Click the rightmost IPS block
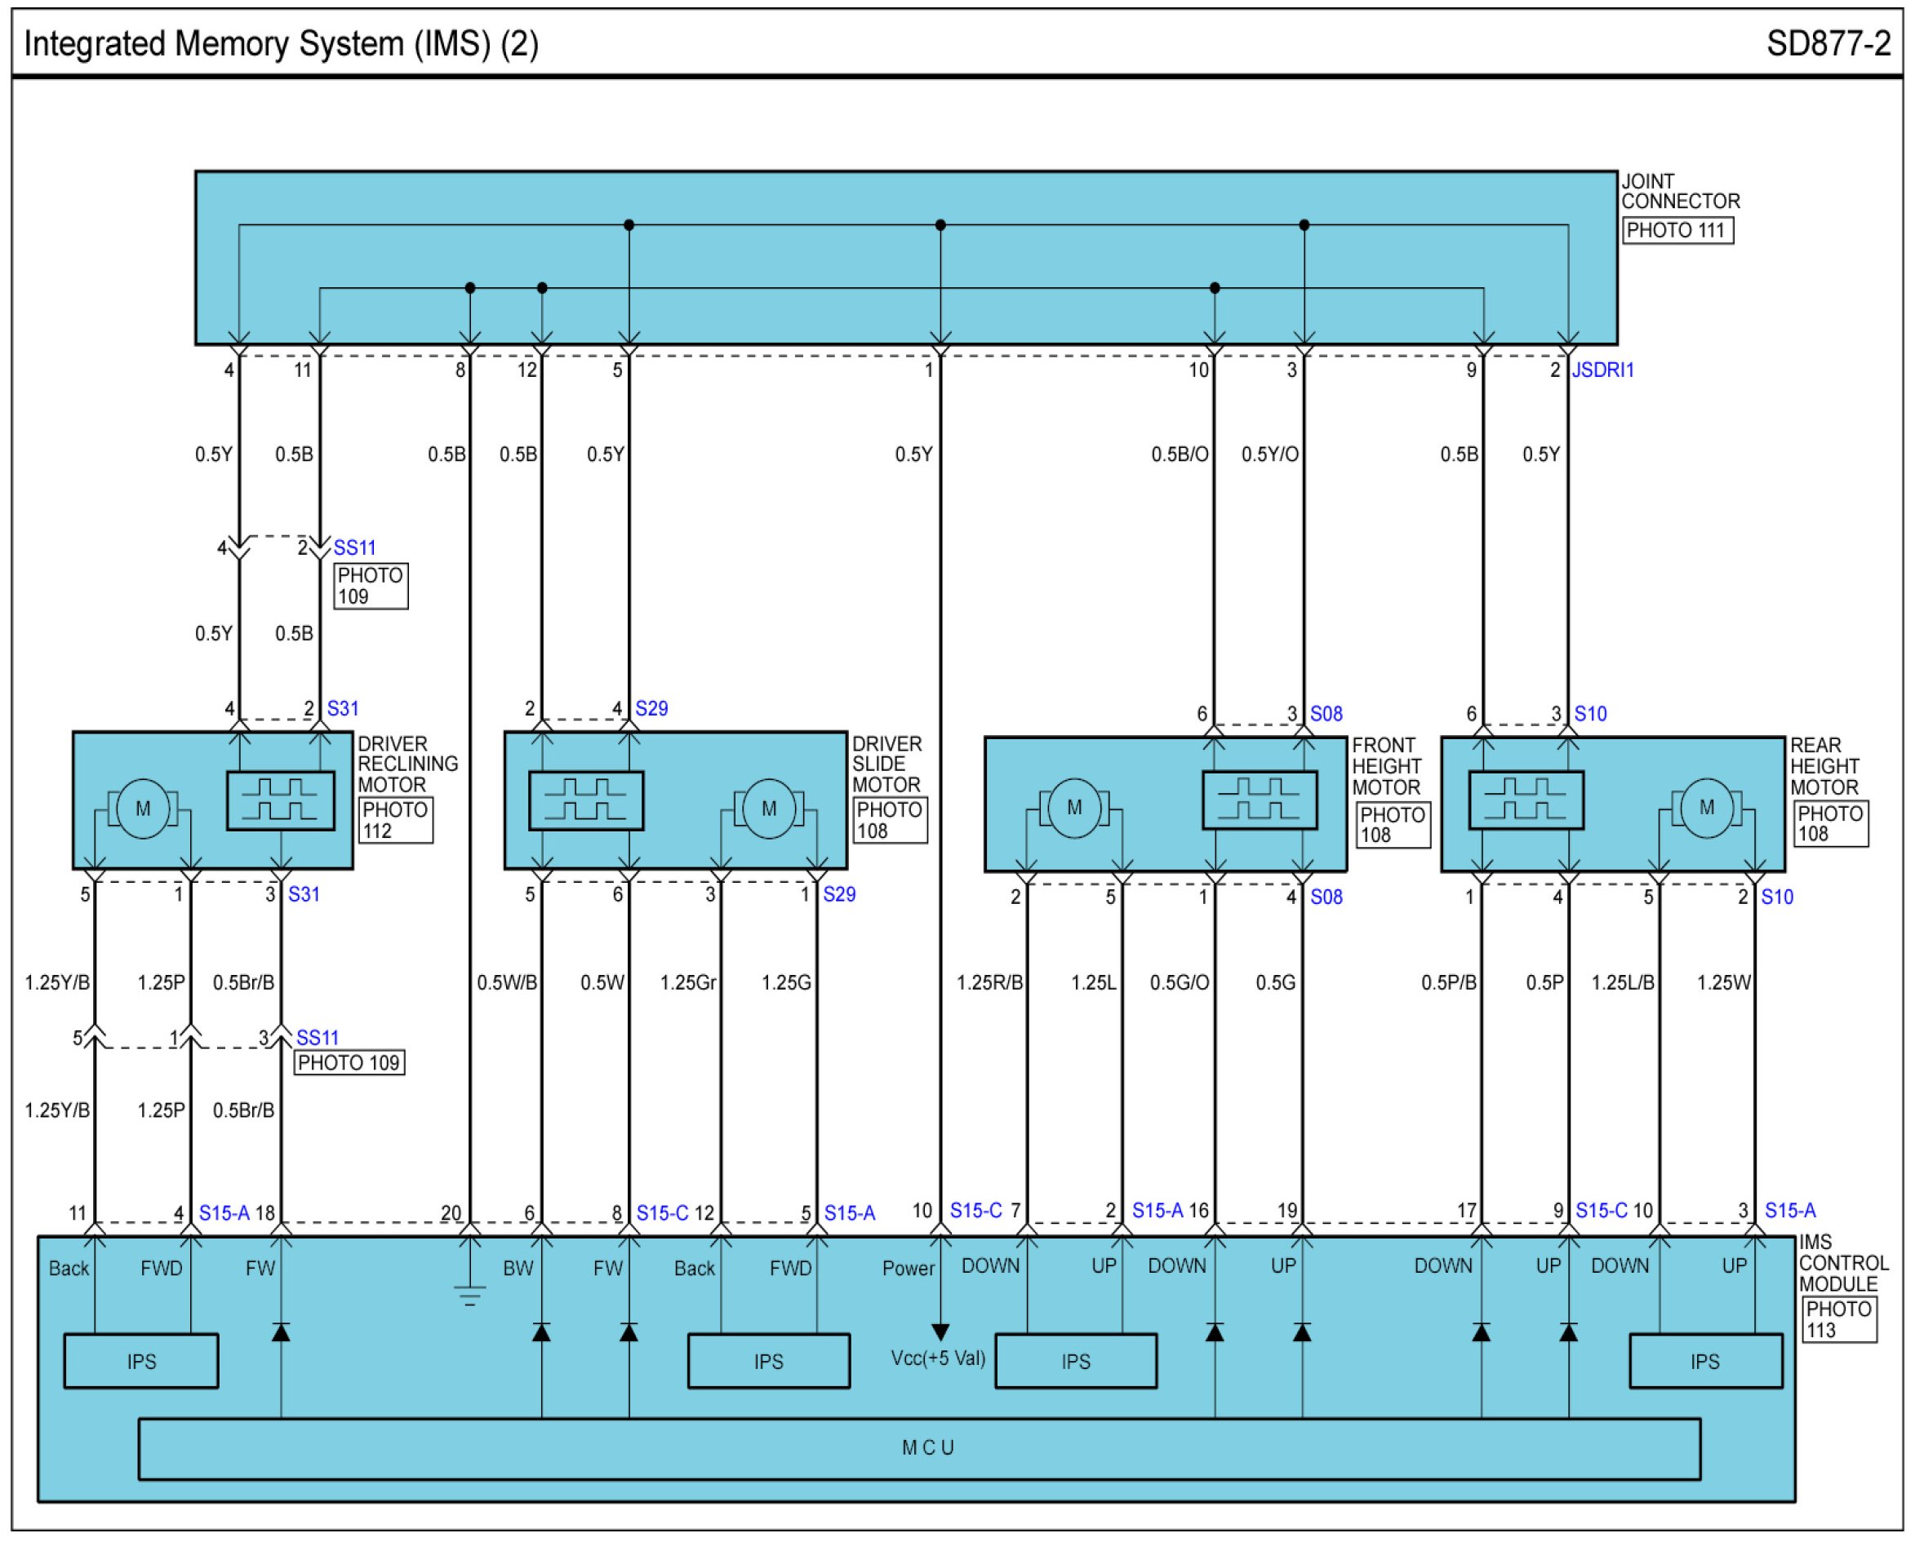 [1704, 1362]
